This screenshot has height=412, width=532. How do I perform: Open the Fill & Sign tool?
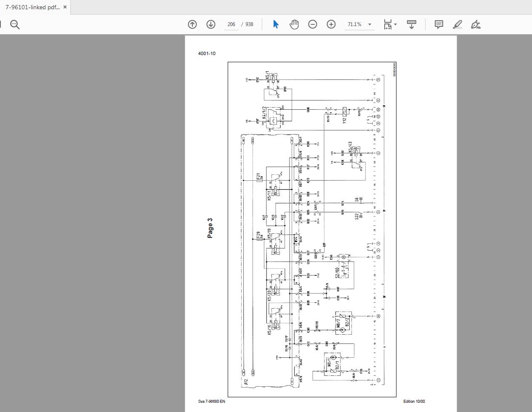(x=476, y=24)
